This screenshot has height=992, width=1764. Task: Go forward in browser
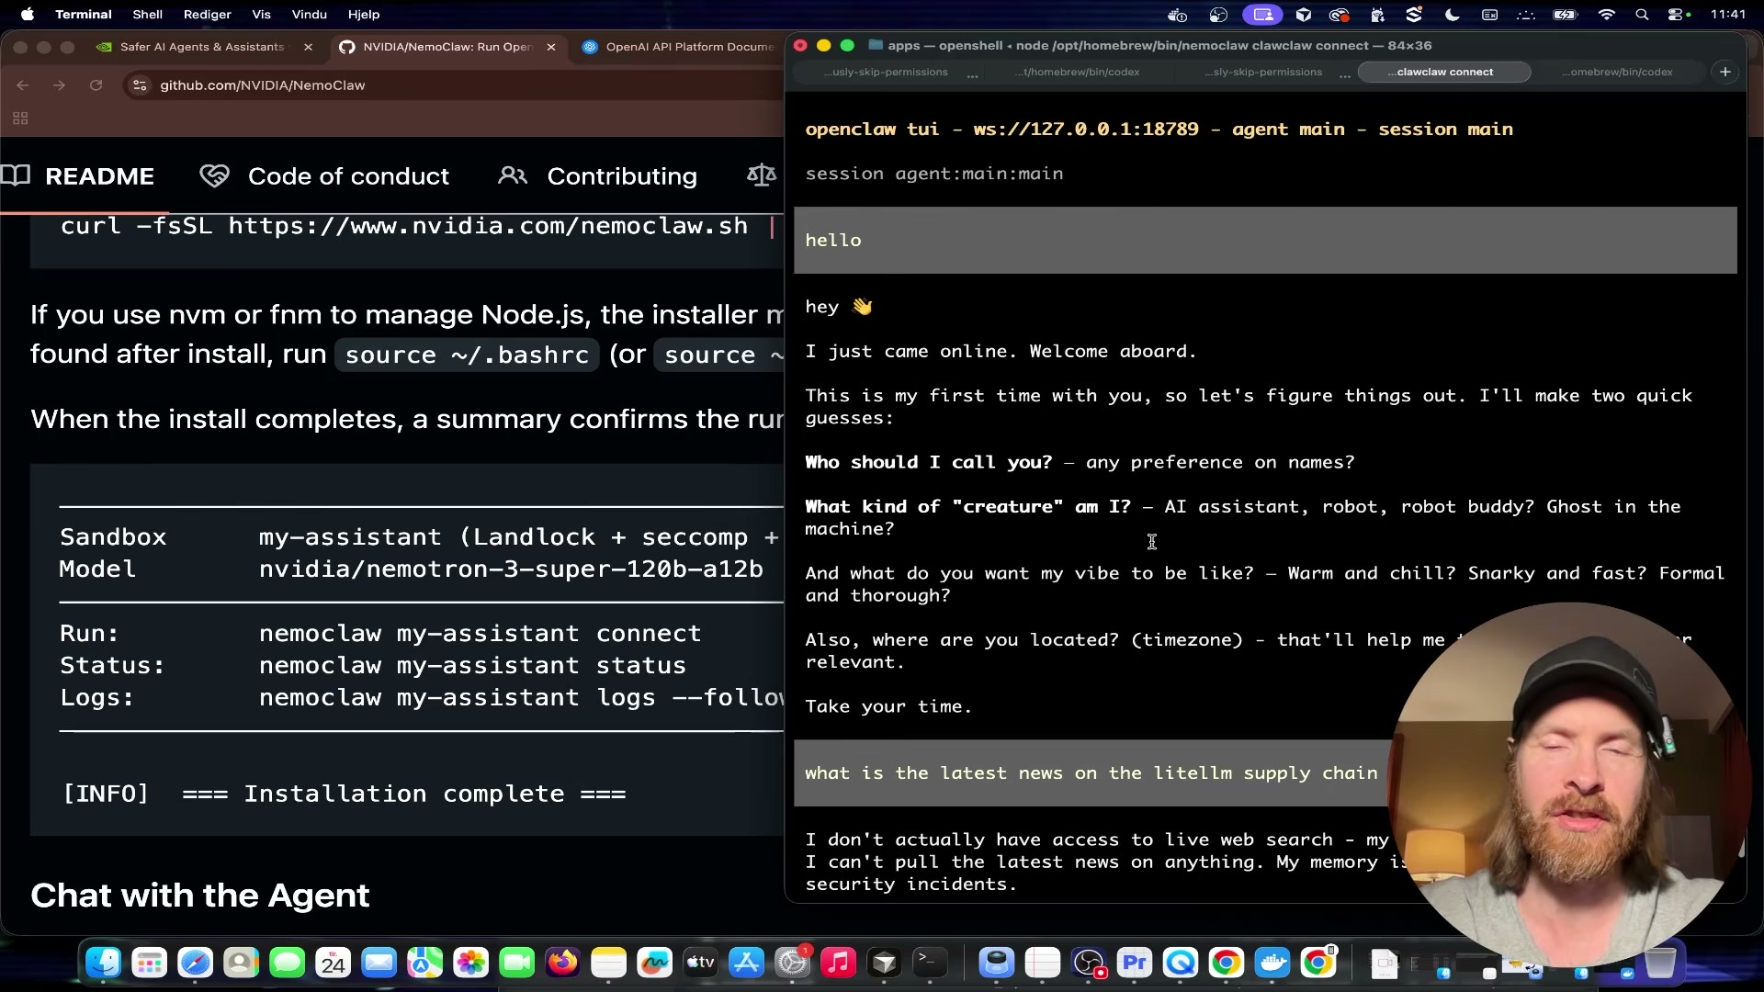click(59, 85)
